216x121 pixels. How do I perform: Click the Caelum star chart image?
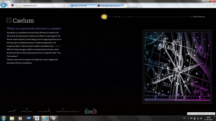(x=177, y=67)
